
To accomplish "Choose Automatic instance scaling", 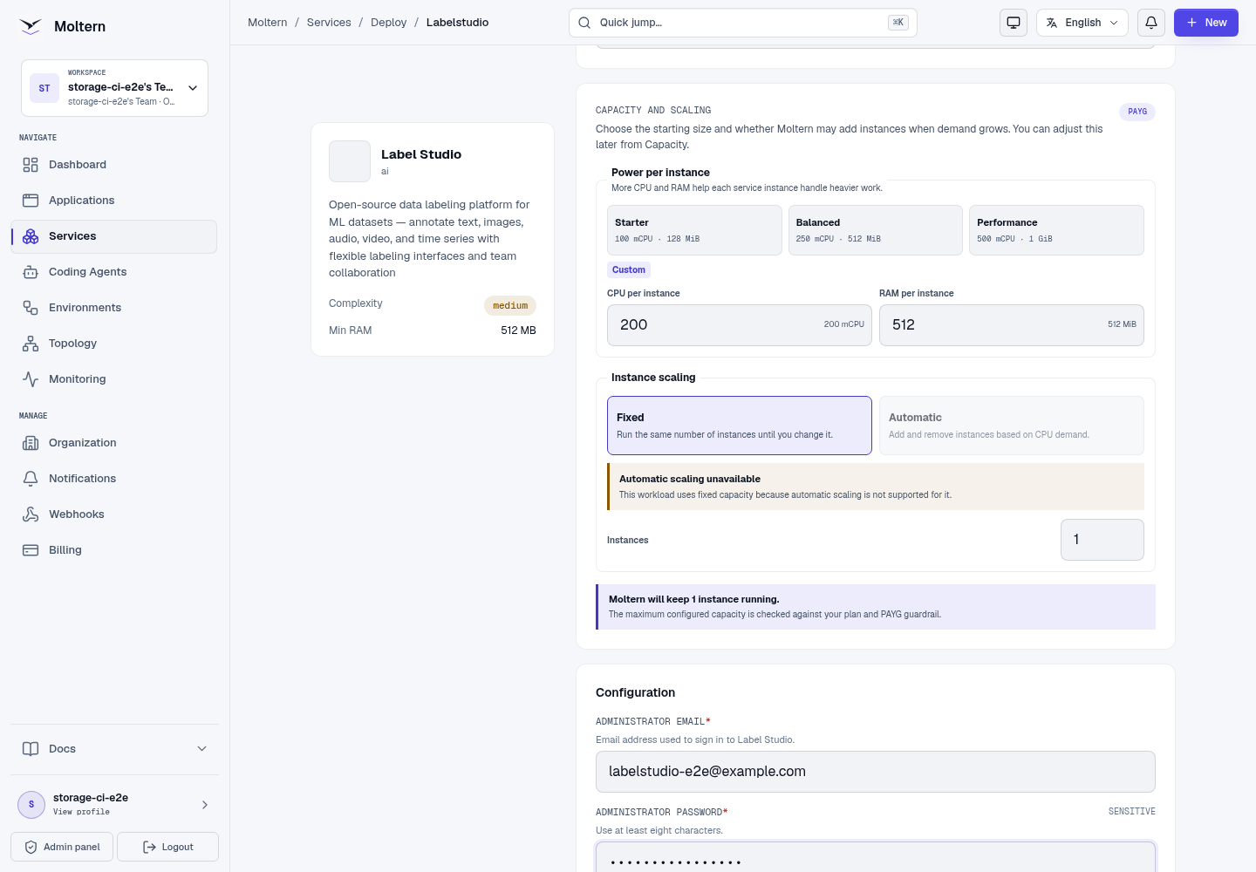I will click(1012, 426).
